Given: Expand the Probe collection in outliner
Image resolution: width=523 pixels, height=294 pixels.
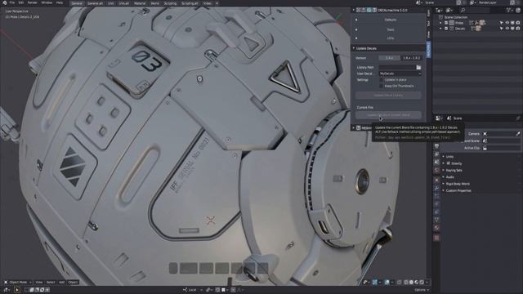Looking at the screenshot, I should click(440, 23).
